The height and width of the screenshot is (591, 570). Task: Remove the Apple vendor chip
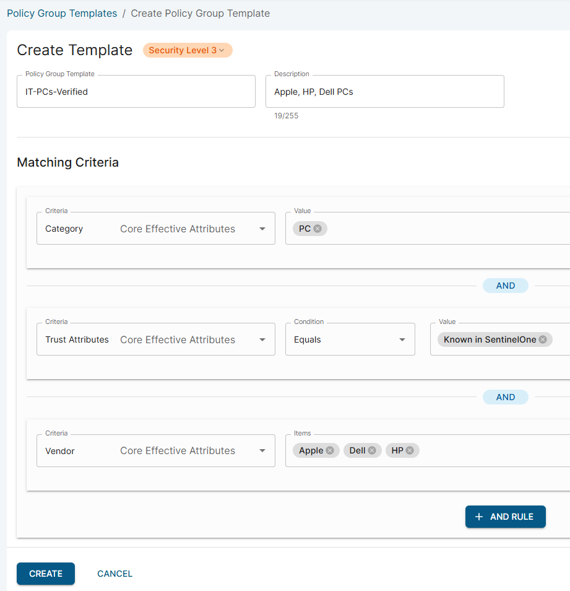coord(330,450)
